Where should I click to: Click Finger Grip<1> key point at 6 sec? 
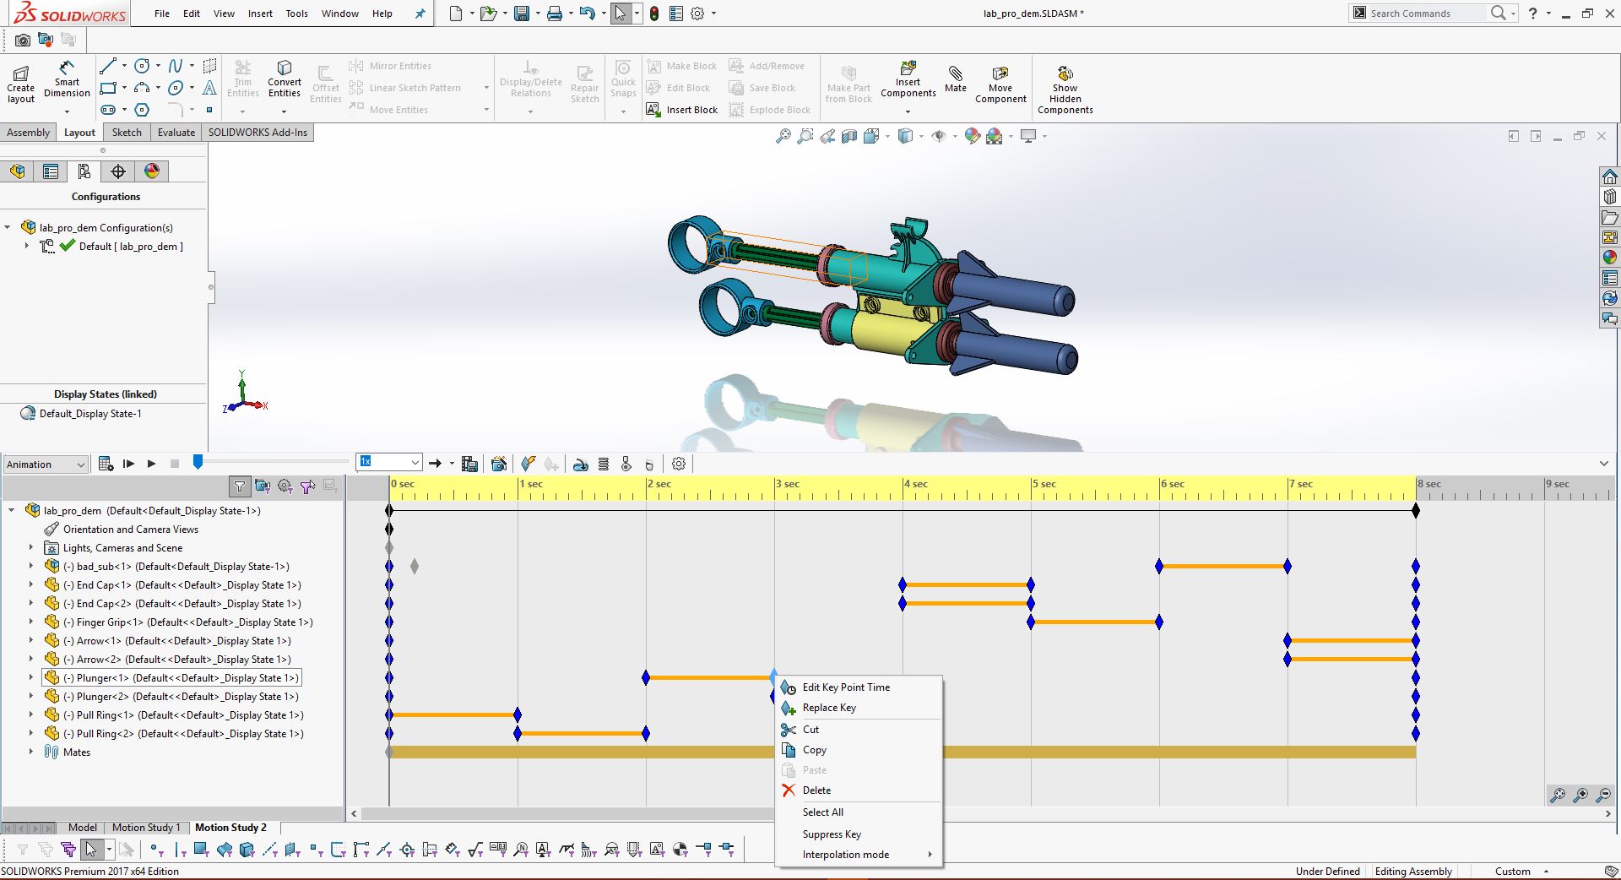(x=1159, y=622)
